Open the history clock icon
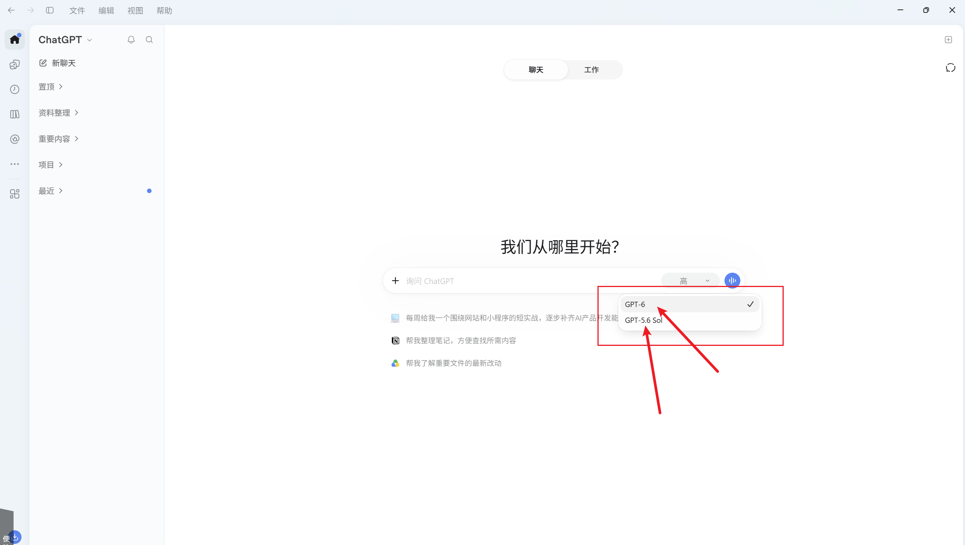Image resolution: width=965 pixels, height=545 pixels. (15, 89)
